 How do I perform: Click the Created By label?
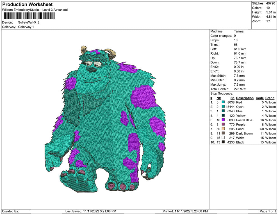coord(10,211)
